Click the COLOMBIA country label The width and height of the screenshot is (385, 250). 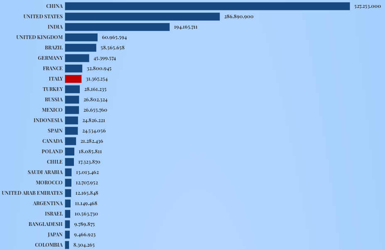point(49,245)
